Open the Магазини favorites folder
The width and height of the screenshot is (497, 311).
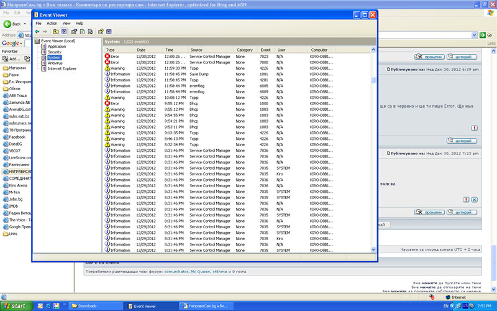click(x=14, y=68)
